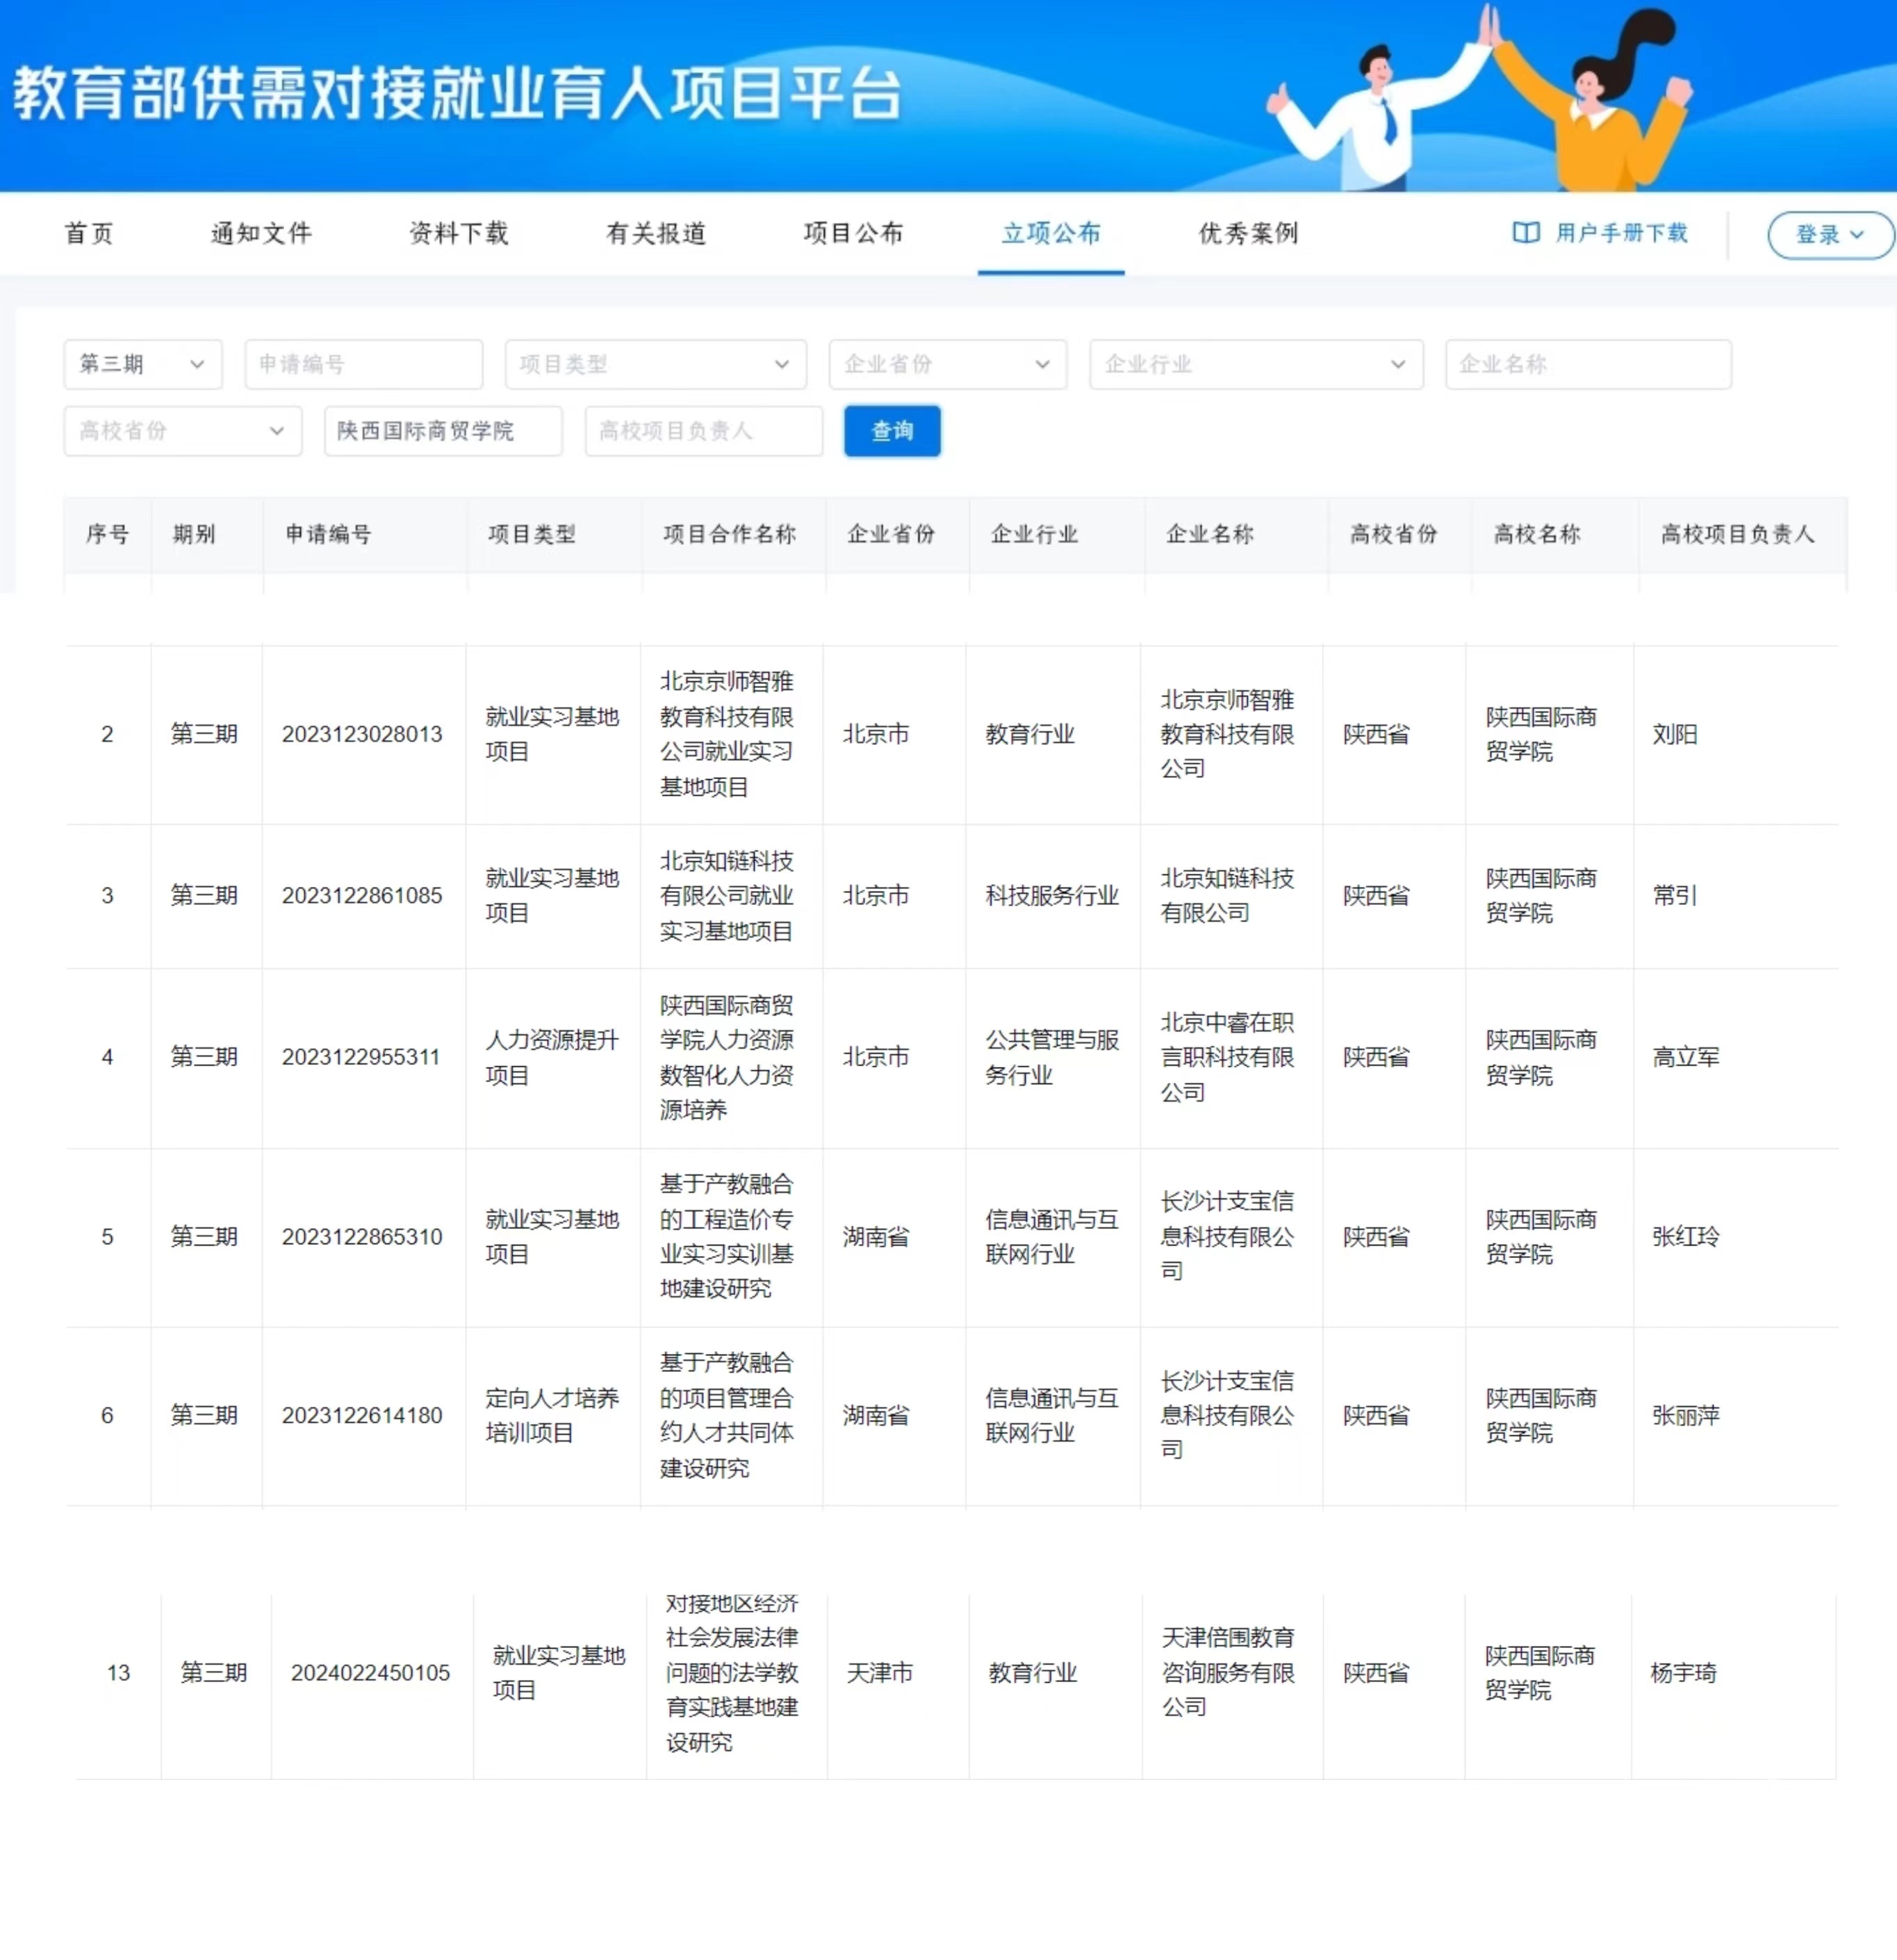Click project name 陕西国际商贸学院人力资源数智化人力资源培养

pos(727,1057)
